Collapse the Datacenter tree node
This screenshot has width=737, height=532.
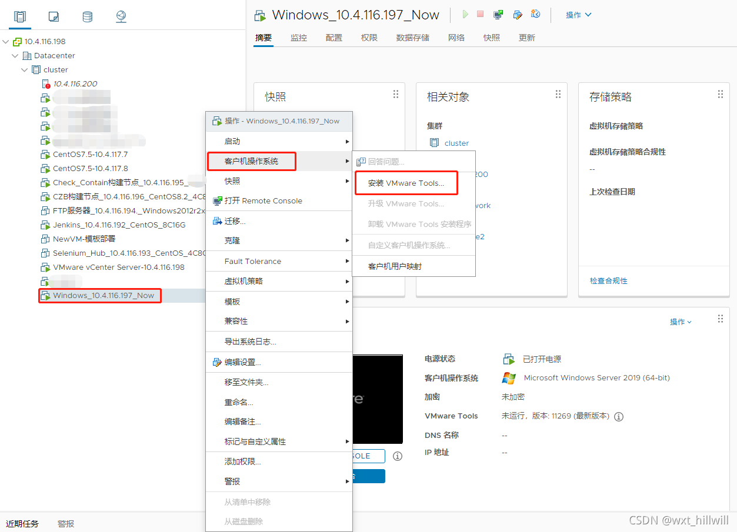[x=15, y=56]
